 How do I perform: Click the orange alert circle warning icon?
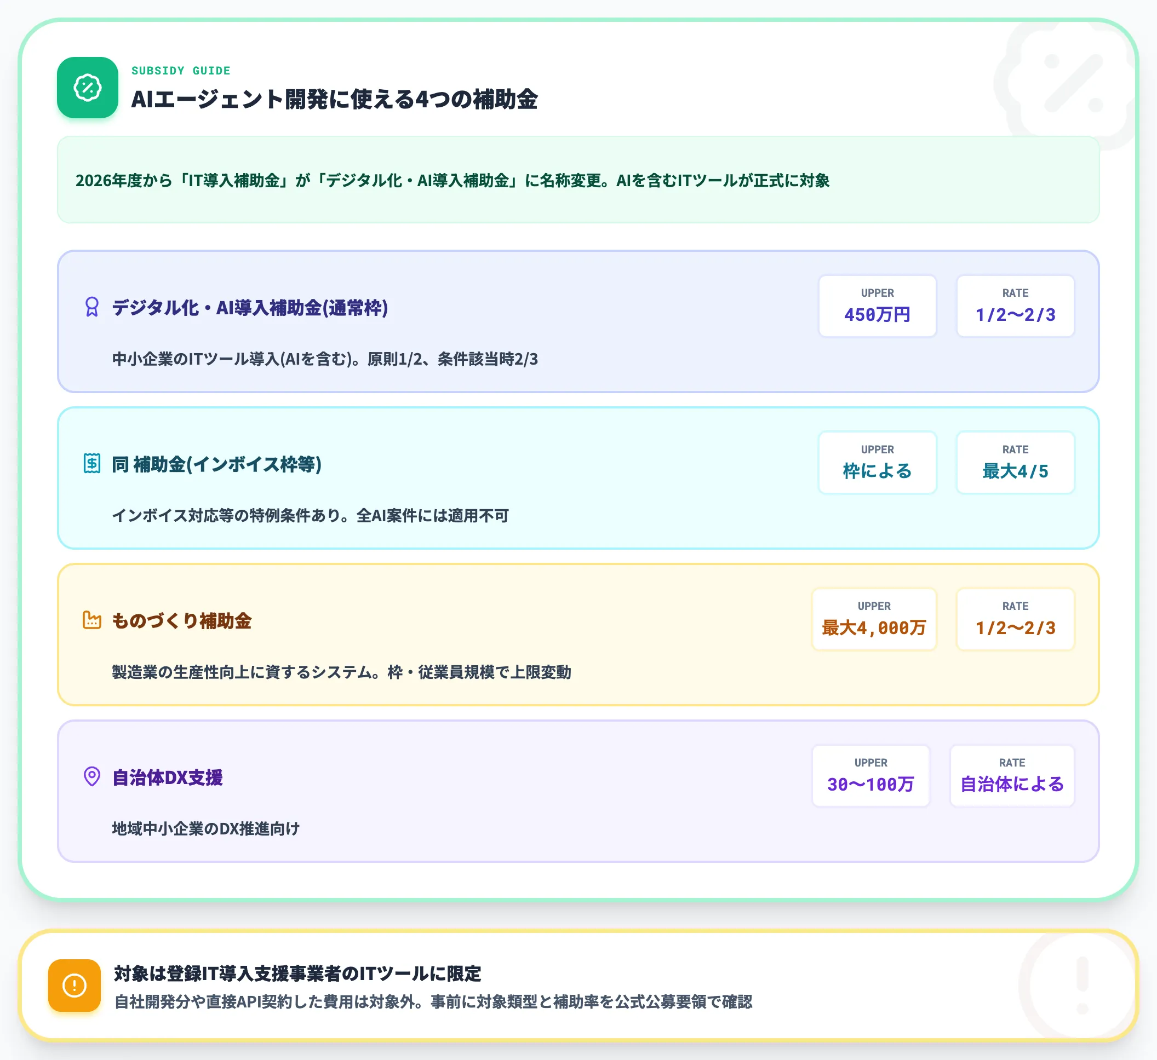point(75,986)
